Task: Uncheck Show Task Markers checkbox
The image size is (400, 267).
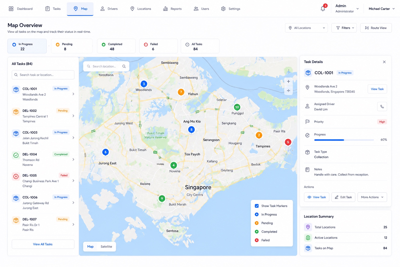Action: (257, 206)
